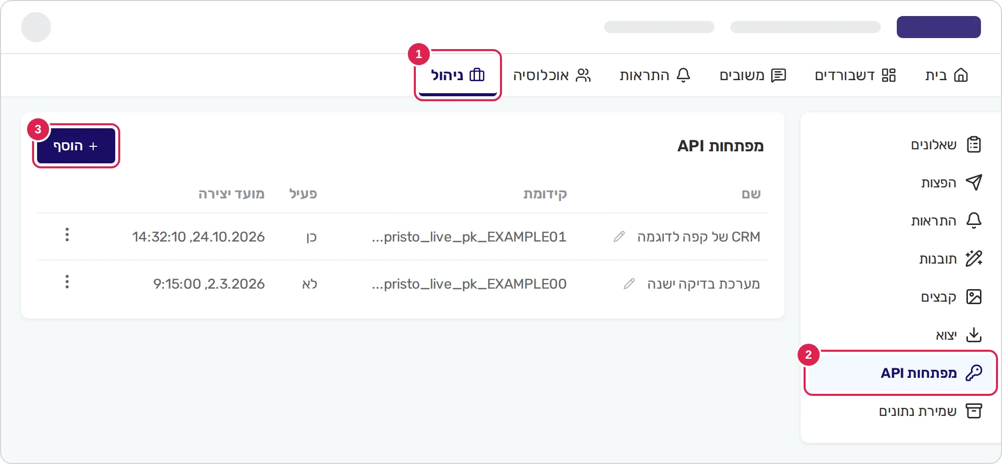The width and height of the screenshot is (1002, 464).
Task: Select מפתחות API in sidebar
Action: (x=901, y=373)
